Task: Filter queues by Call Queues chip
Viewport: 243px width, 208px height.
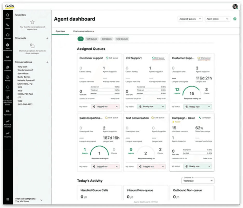Action: (91, 39)
